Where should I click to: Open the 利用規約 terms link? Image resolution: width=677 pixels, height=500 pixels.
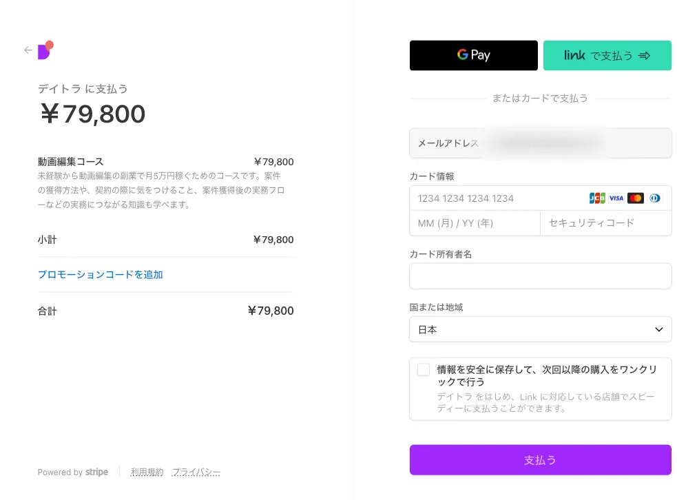pos(147,472)
